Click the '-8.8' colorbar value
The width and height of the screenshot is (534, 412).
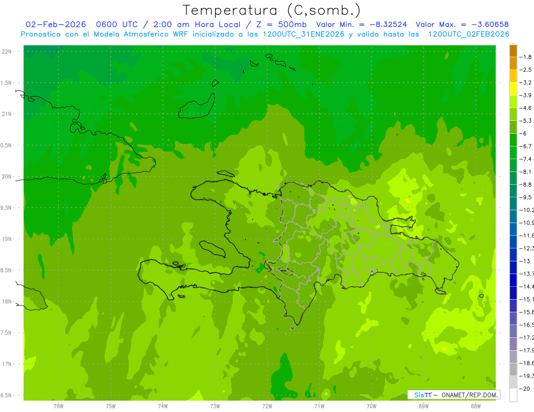point(526,184)
